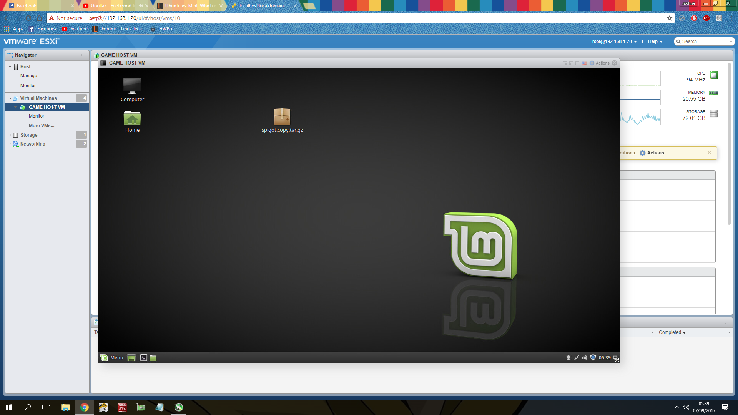Select GAME HOST VM in Navigator

[x=47, y=107]
